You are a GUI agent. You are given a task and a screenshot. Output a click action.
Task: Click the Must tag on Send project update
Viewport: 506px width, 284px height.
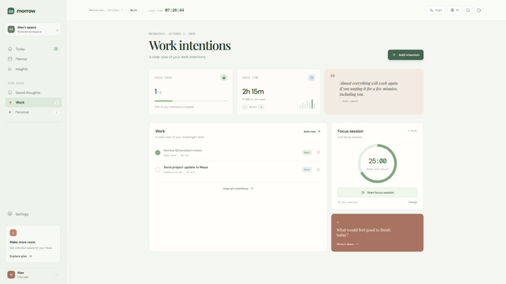[x=307, y=169]
